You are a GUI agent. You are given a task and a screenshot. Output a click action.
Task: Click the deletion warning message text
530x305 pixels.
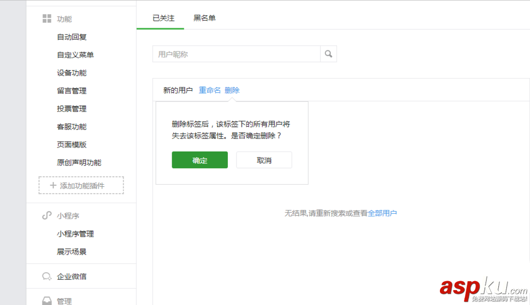[231, 130]
